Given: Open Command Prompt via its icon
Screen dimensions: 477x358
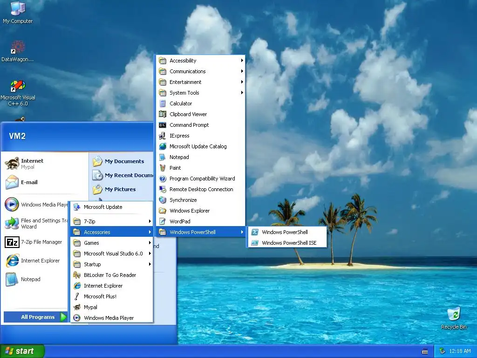Looking at the screenshot, I should coord(163,125).
